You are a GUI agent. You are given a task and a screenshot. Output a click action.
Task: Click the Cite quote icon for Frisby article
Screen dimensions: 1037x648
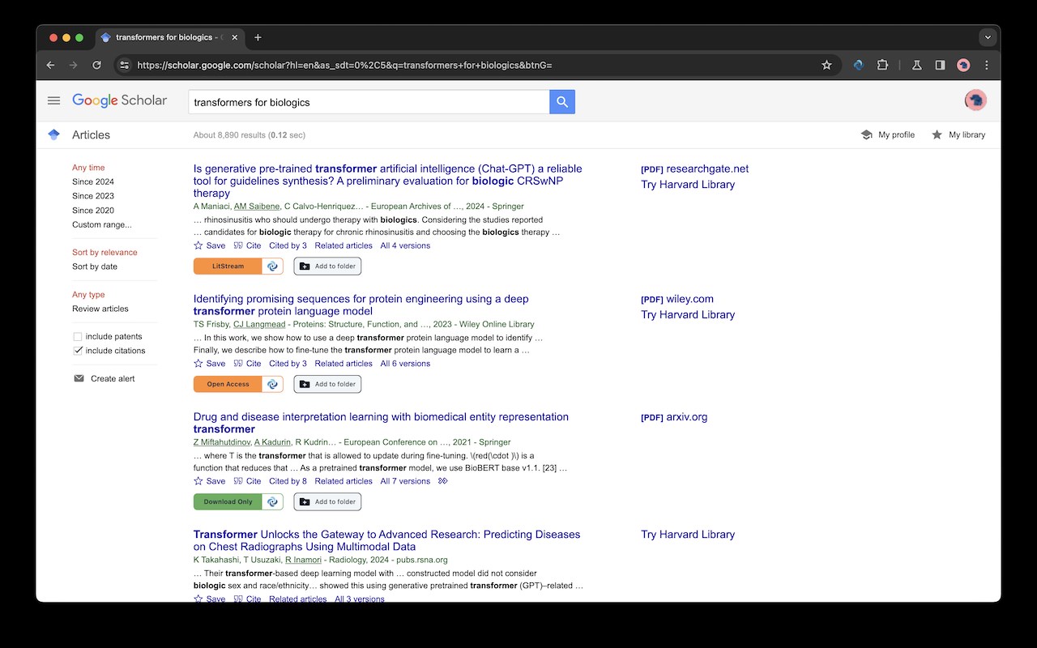pos(238,364)
